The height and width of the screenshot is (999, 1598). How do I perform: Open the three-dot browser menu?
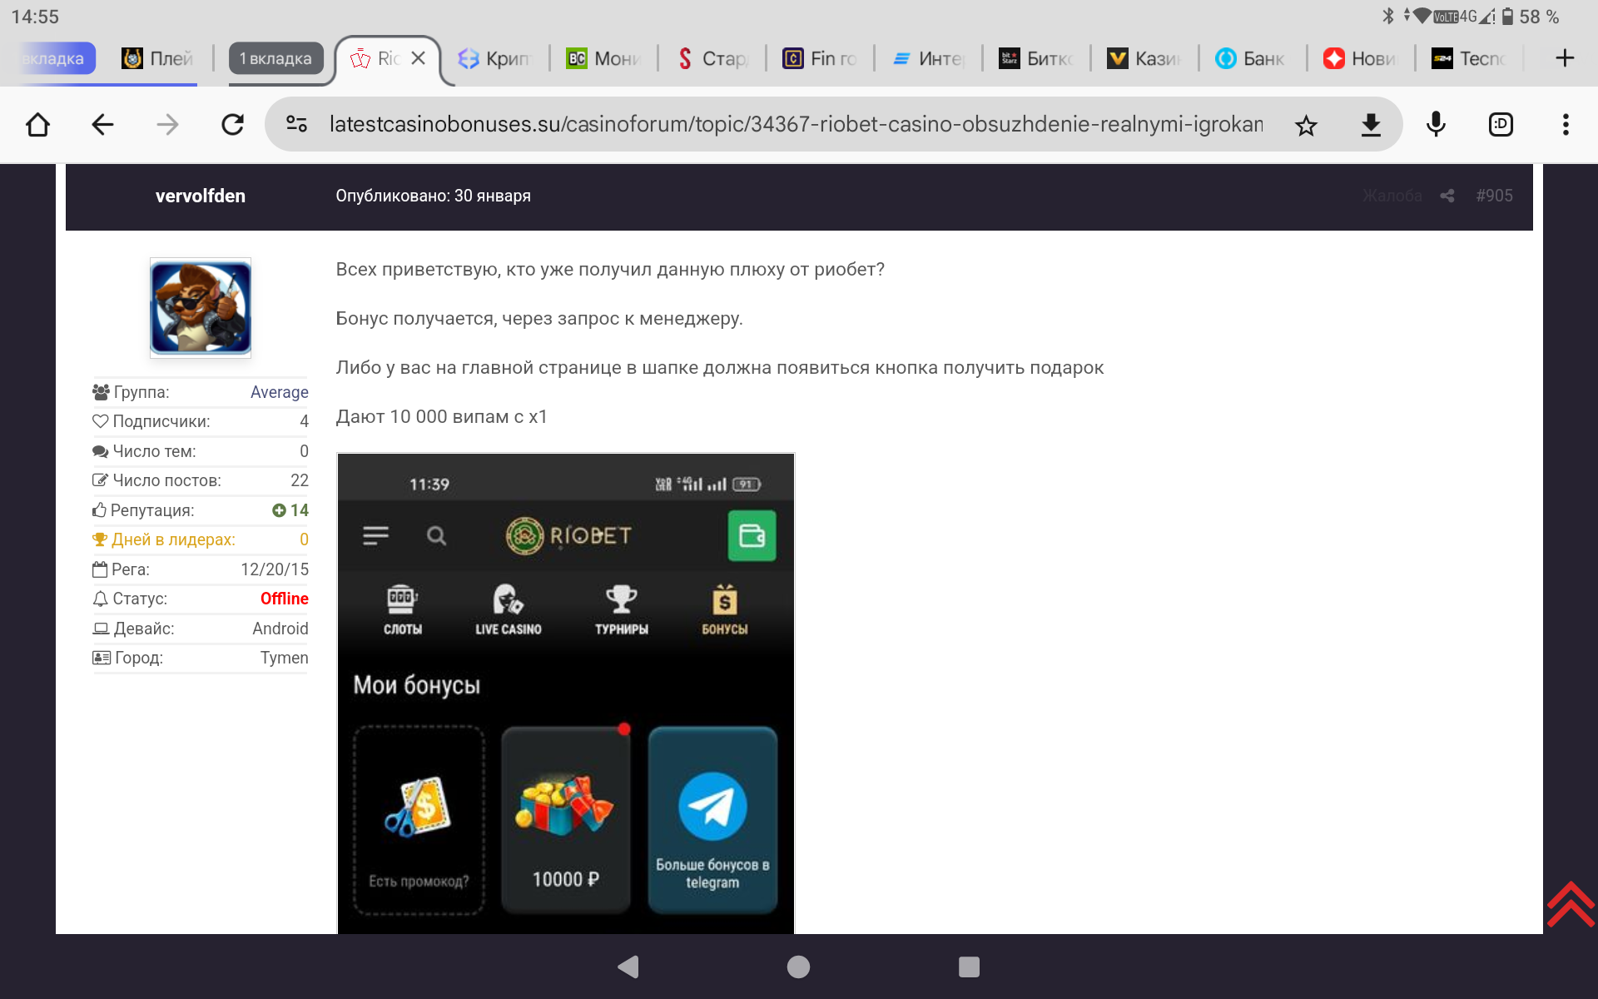pyautogui.click(x=1566, y=125)
